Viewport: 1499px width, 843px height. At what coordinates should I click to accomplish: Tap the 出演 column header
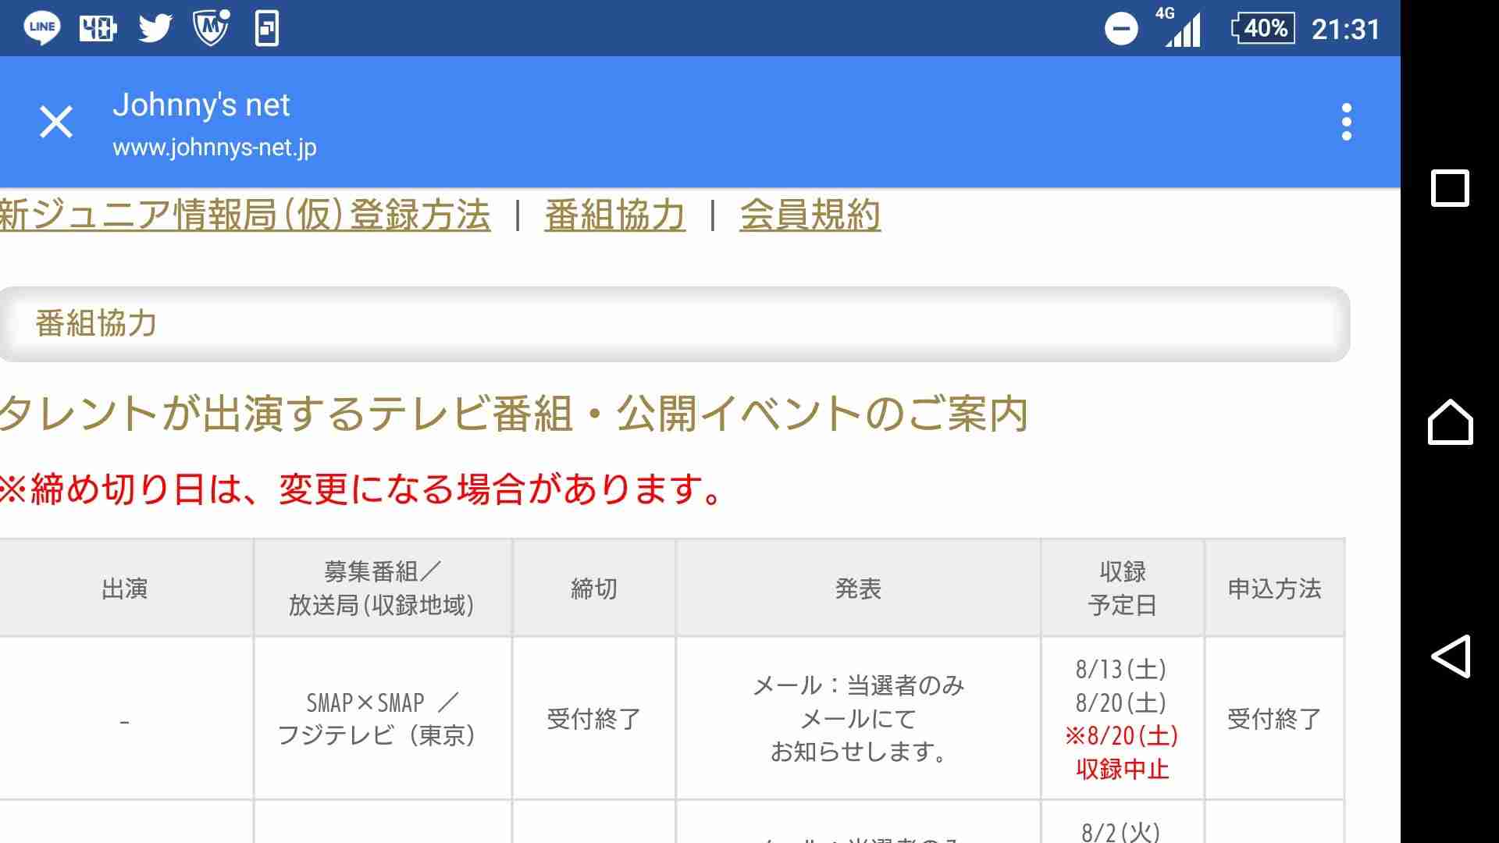pos(125,589)
